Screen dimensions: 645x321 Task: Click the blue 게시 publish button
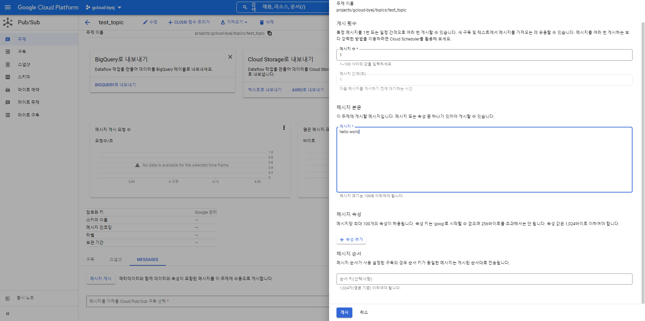pos(344,313)
